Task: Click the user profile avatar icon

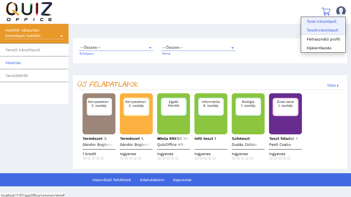Action: point(341,11)
